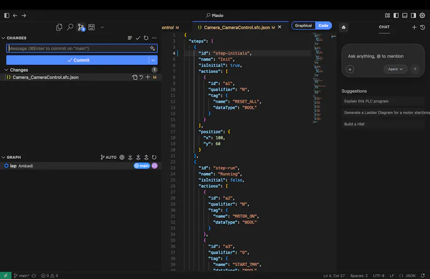This screenshot has width=430, height=279.
Task: Go forward with the right arrow
Action: (x=24, y=16)
